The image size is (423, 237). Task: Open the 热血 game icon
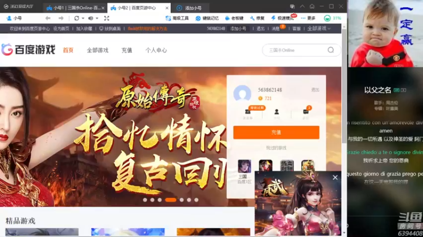tap(287, 165)
